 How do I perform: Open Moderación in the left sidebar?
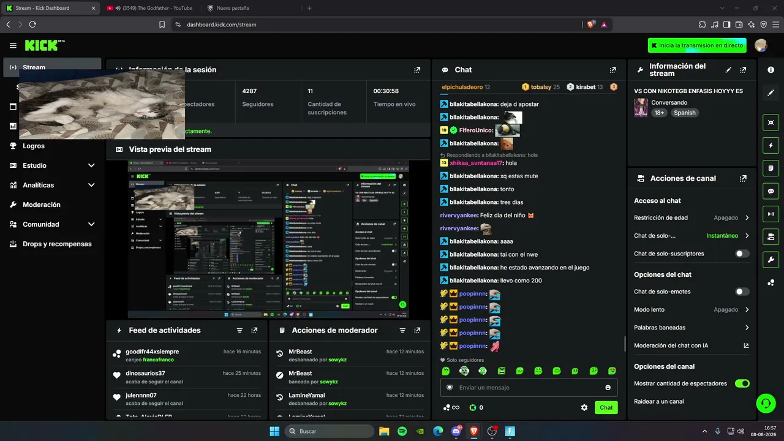[52, 205]
